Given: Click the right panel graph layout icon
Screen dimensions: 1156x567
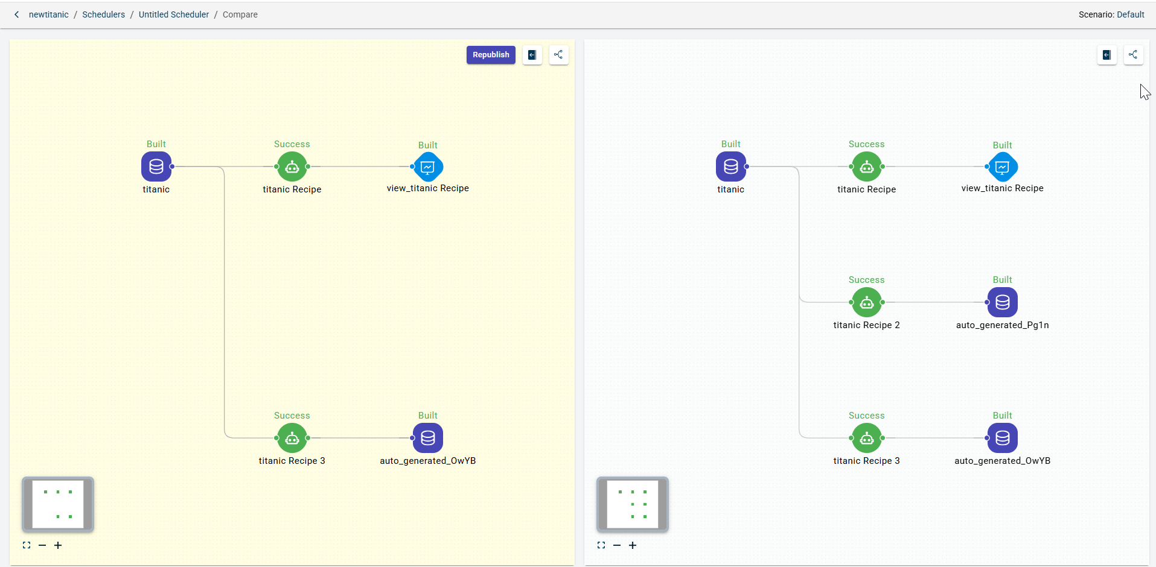Looking at the screenshot, I should click(x=1133, y=55).
